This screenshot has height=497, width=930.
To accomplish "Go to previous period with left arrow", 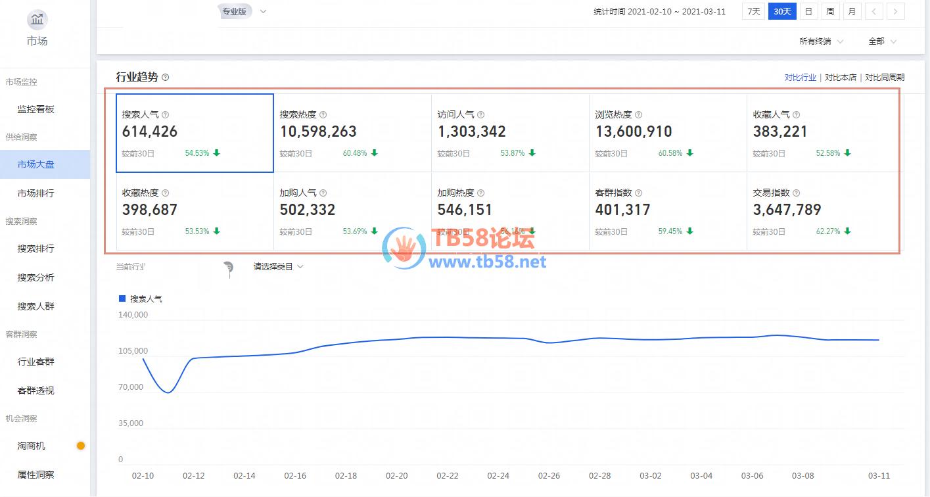I will click(873, 11).
